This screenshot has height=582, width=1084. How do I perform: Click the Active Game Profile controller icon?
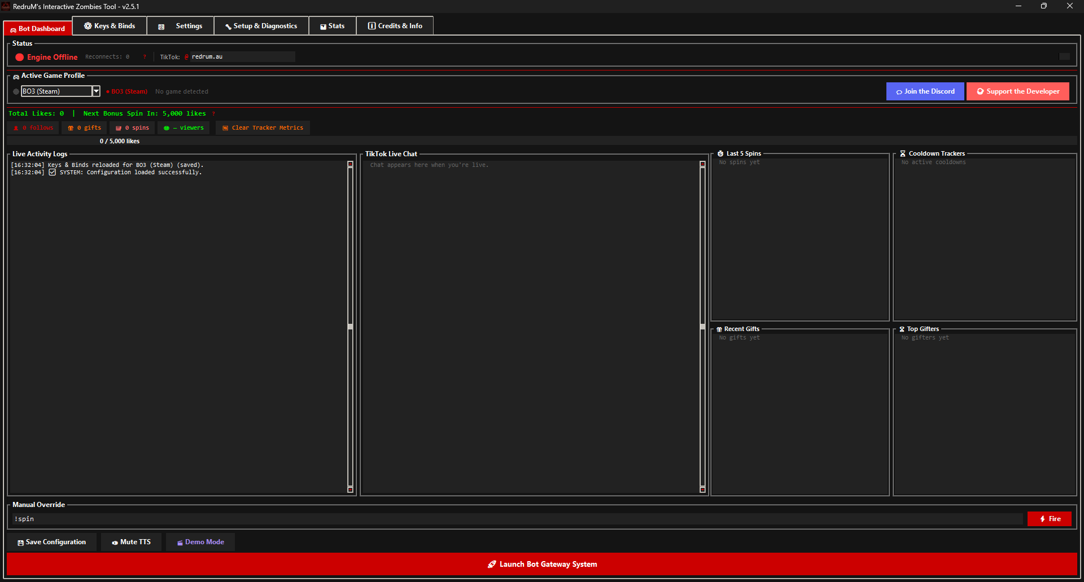pos(16,76)
